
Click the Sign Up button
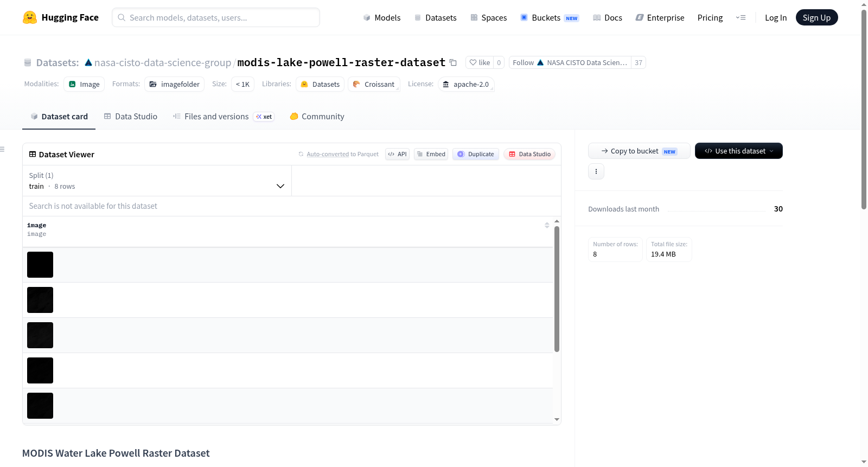pos(817,17)
